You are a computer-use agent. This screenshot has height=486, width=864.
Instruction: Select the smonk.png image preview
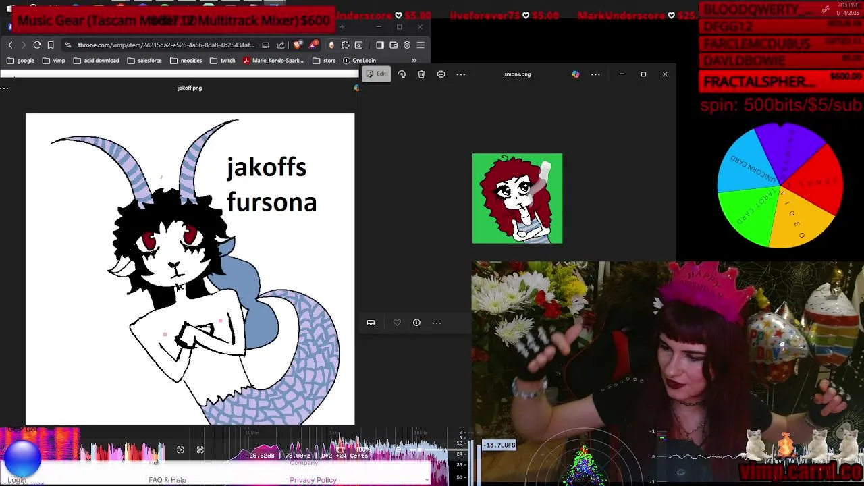[517, 198]
